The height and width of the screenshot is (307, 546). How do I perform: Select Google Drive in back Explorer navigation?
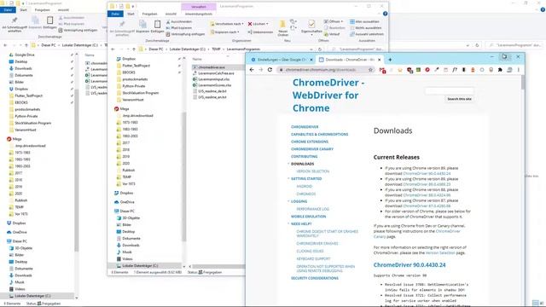[x=21, y=55]
